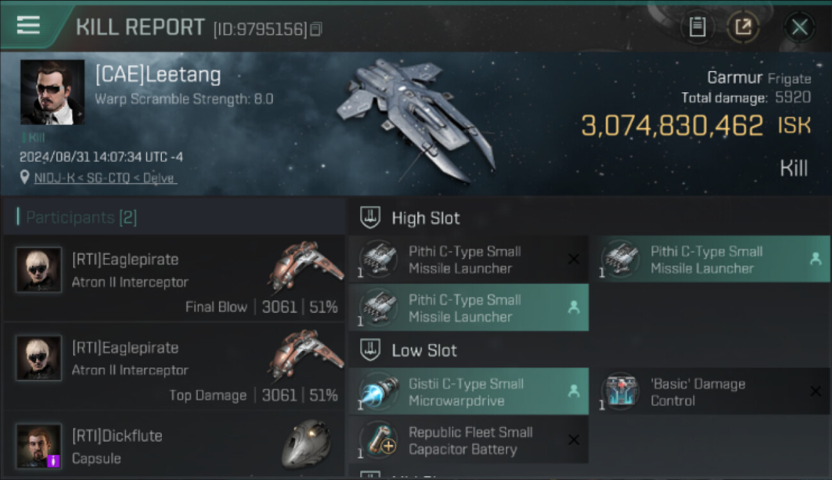Open the hamburger menu in the header

29,26
